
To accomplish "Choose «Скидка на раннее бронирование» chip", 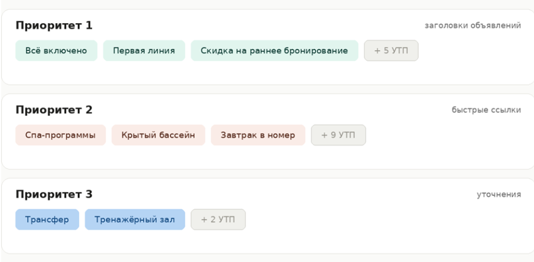I will point(274,50).
